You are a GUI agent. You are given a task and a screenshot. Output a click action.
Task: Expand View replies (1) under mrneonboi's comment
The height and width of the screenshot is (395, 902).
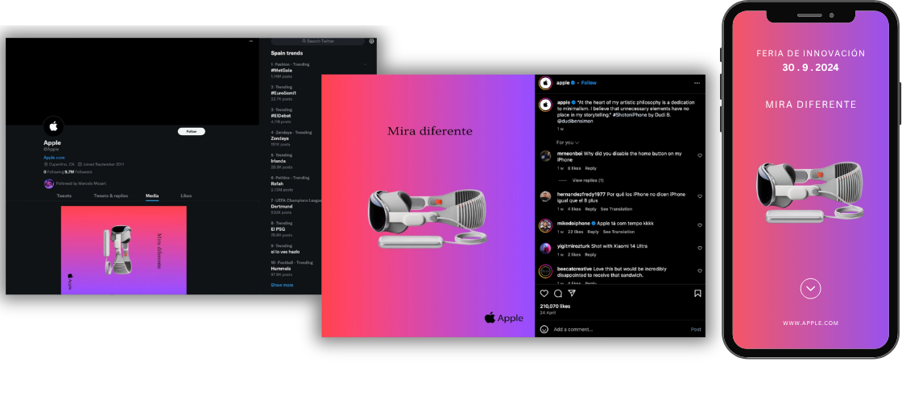click(x=587, y=180)
